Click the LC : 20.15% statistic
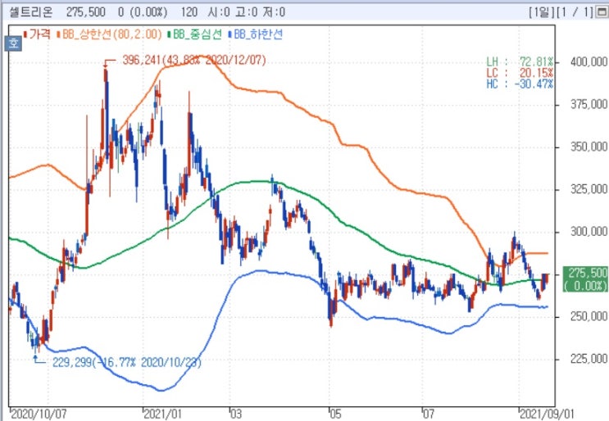The width and height of the screenshot is (609, 421). (520, 73)
